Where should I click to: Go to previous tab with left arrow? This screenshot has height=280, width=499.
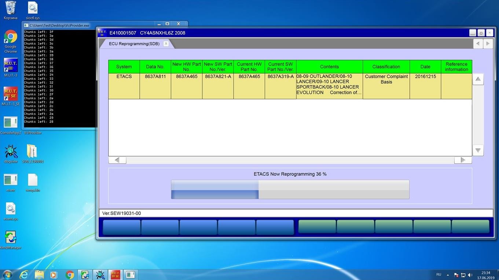click(478, 44)
